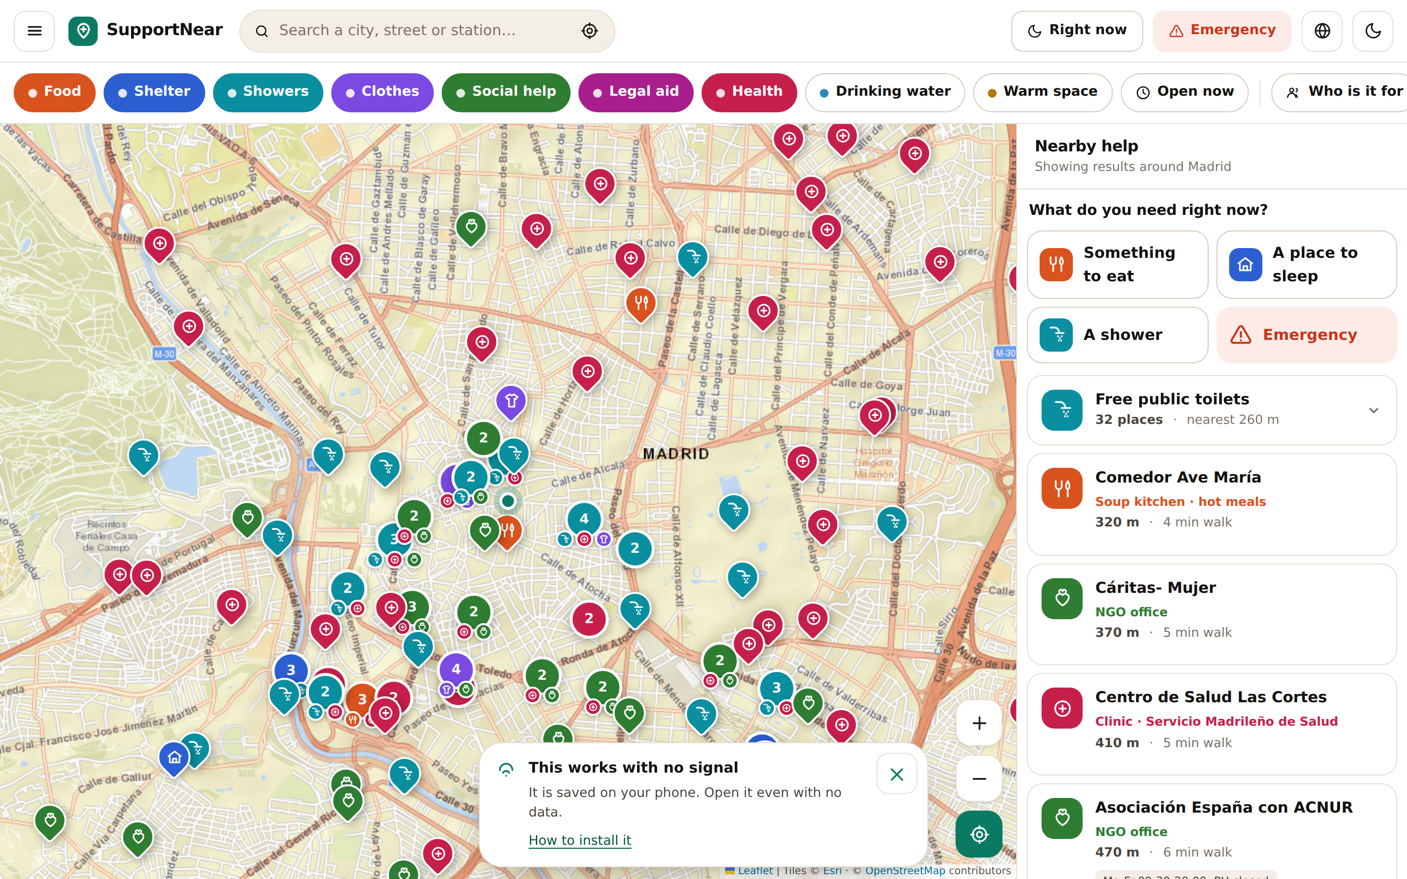Open Cáritas- Mujer result

[1212, 614]
